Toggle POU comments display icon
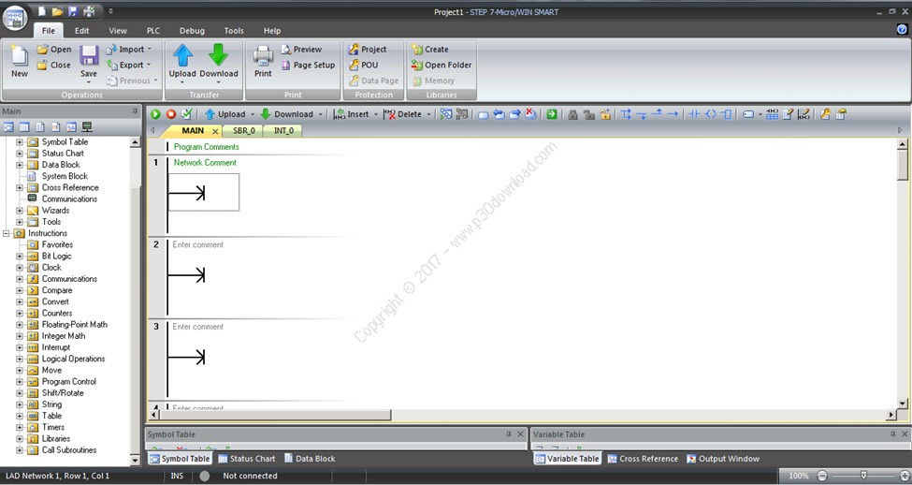 (x=789, y=114)
